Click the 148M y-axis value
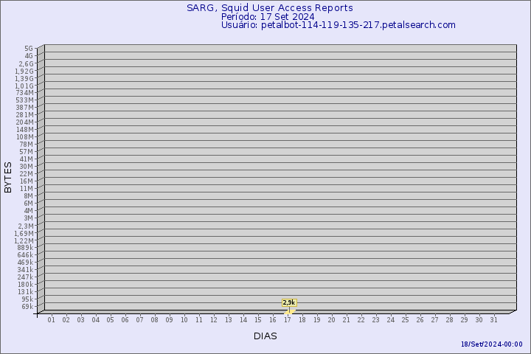This screenshot has height=354, width=531. point(25,130)
